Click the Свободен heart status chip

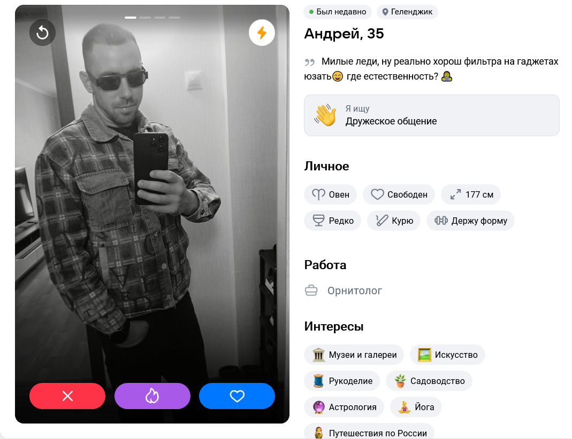399,194
